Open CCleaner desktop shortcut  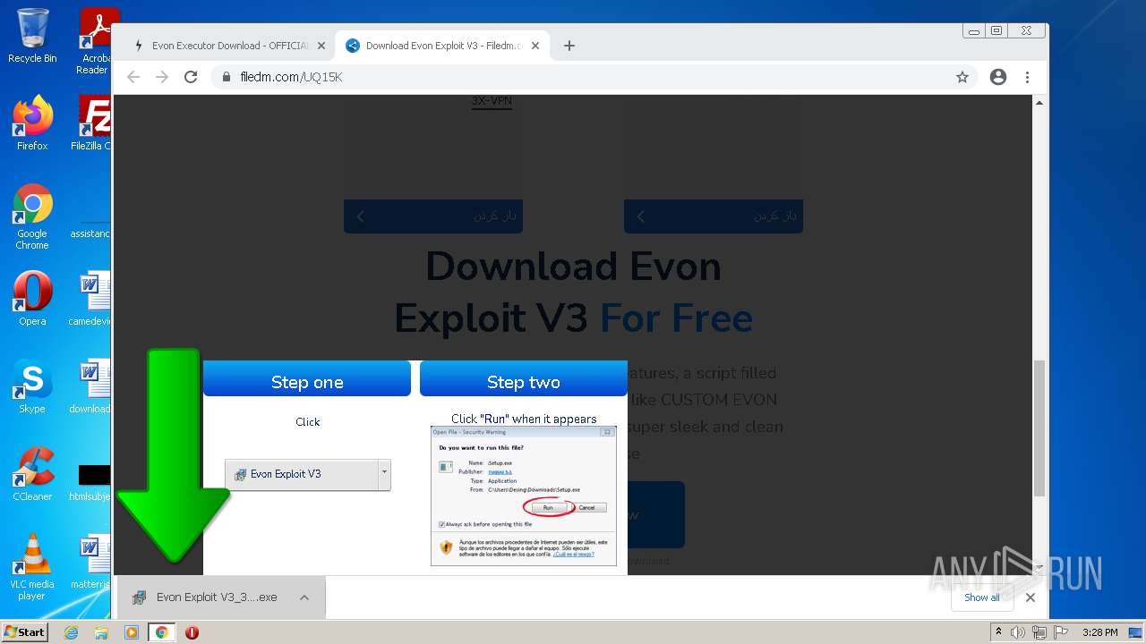coord(32,474)
